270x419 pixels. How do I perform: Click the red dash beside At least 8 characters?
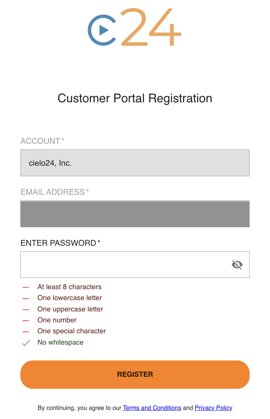[26, 287]
